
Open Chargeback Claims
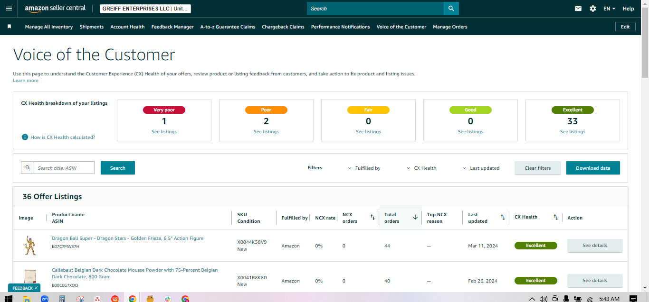pos(283,27)
